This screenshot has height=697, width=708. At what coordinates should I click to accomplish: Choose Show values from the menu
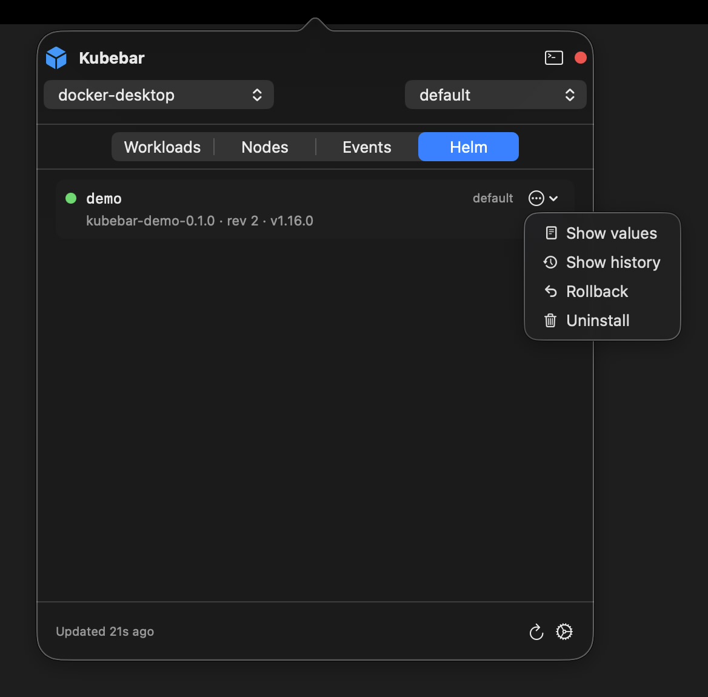602,233
